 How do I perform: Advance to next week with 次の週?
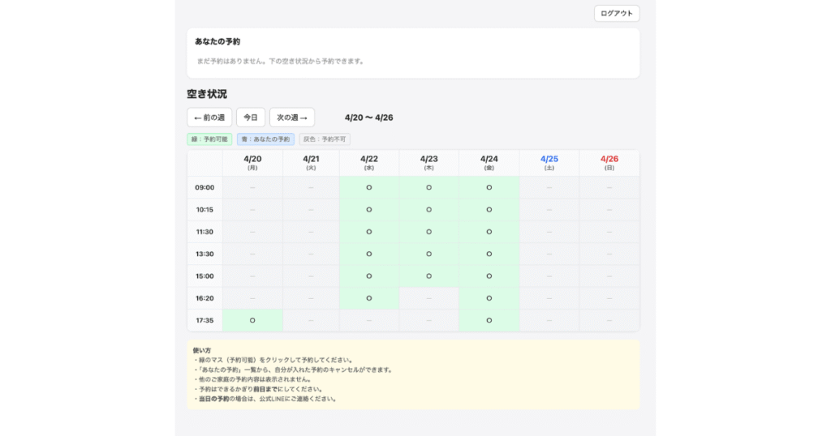(x=292, y=118)
